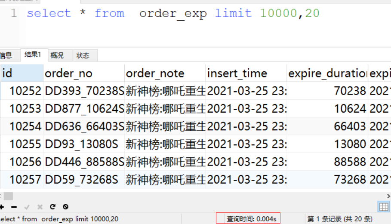Click order_no cell DD446_88588S
Screen dimensions: 391x224
[x=84, y=162]
